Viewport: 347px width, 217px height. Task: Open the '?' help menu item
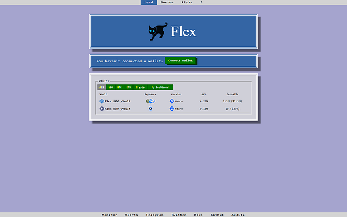tap(201, 2)
